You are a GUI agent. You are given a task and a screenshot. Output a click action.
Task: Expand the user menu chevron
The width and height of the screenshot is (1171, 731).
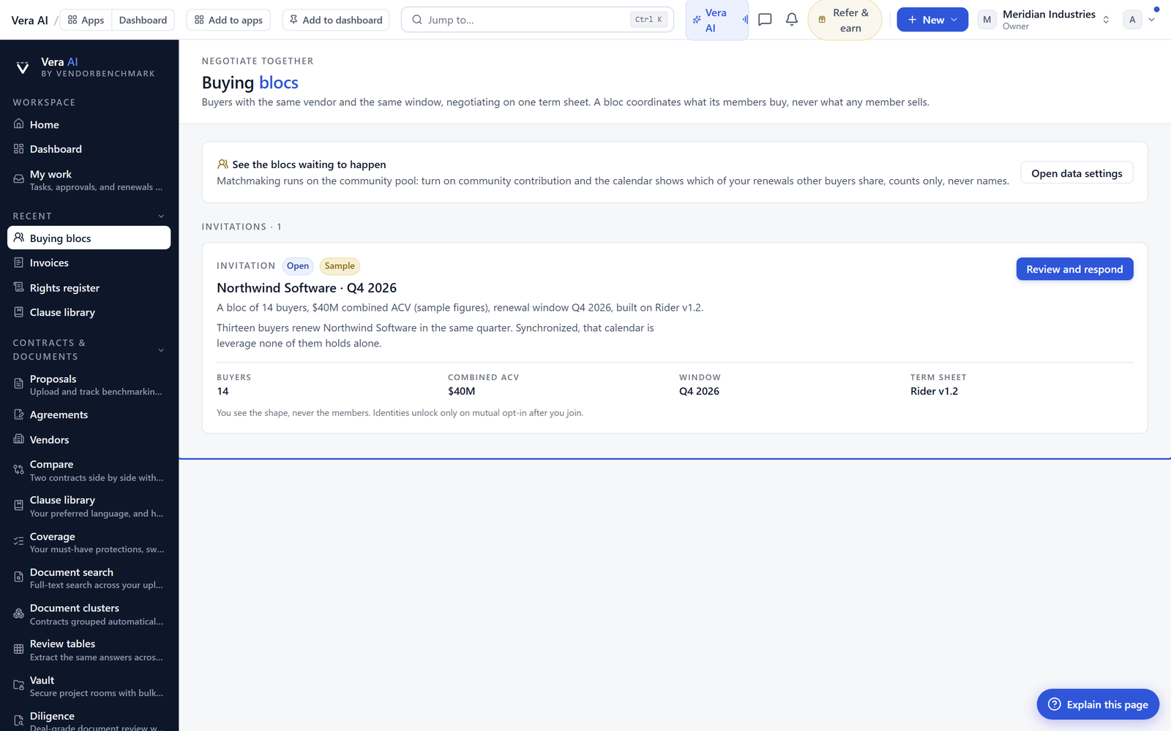(1152, 20)
